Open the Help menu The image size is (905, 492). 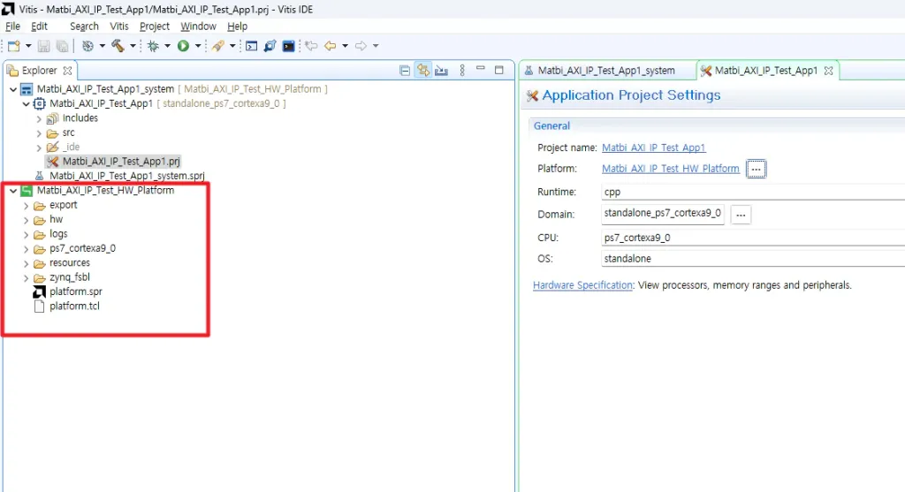point(237,26)
